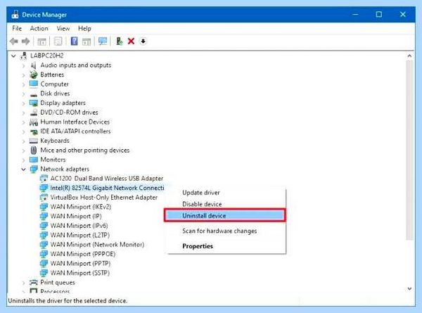Click the scrollbar up arrow
The height and width of the screenshot is (313, 422).
click(409, 56)
